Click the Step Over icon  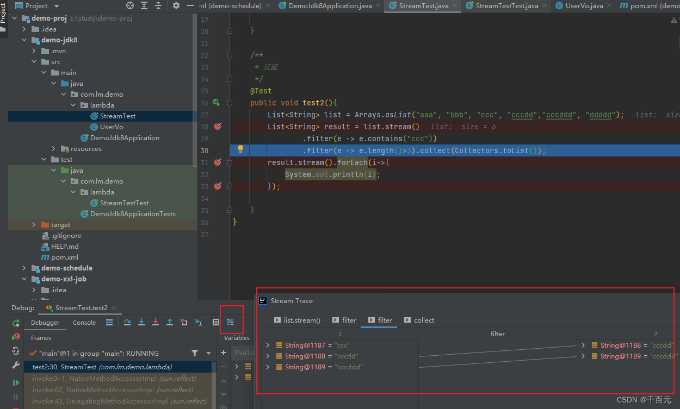[127, 322]
